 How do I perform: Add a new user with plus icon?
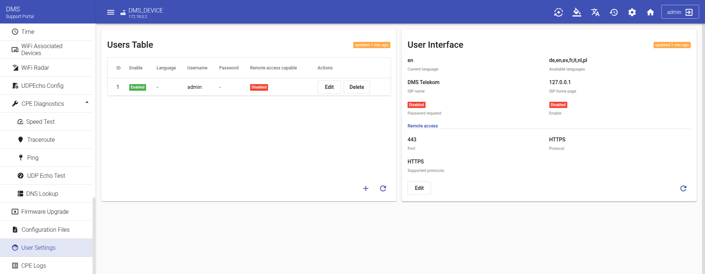click(x=366, y=188)
